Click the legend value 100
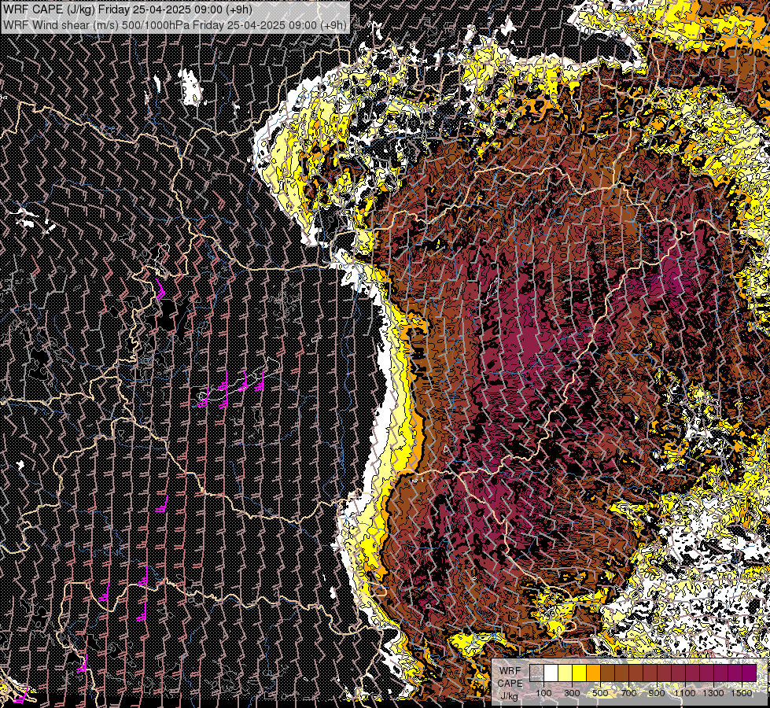Image resolution: width=770 pixels, height=708 pixels. 543,693
